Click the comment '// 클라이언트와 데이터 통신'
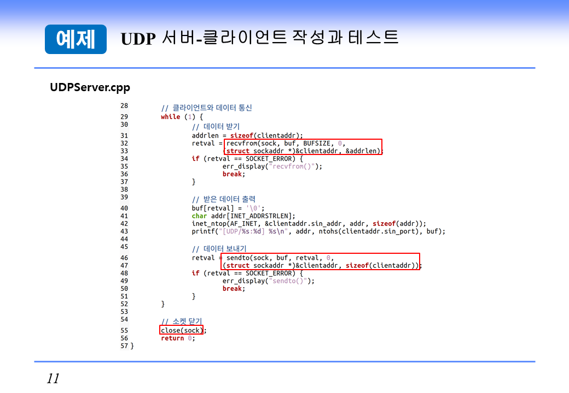 (206, 108)
